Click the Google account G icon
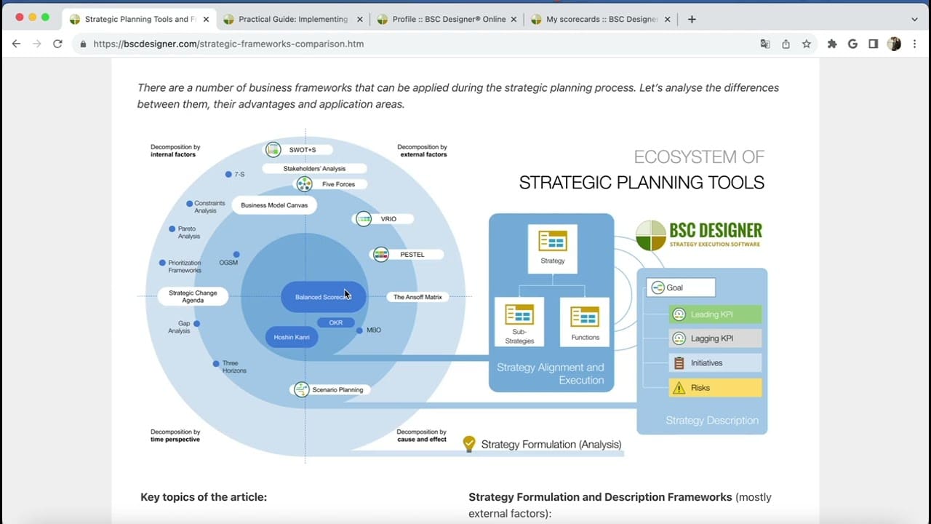 pyautogui.click(x=853, y=44)
